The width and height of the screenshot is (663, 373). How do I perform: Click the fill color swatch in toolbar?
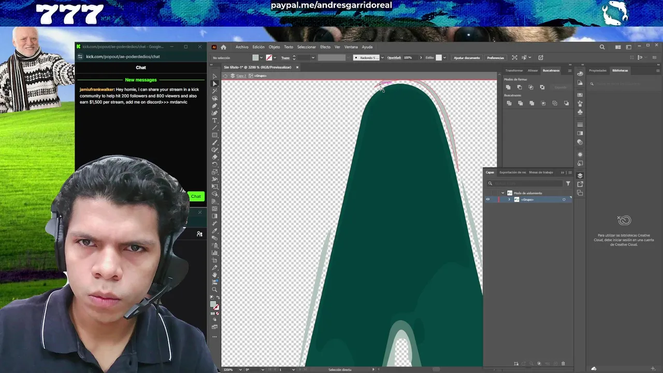coord(213,305)
